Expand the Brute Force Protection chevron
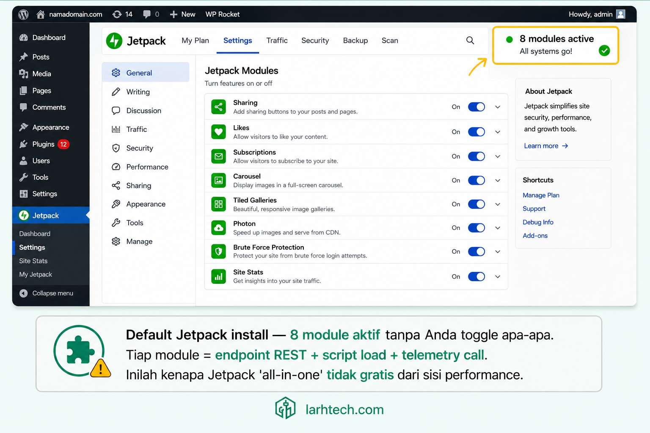This screenshot has height=433, width=650. click(x=498, y=252)
